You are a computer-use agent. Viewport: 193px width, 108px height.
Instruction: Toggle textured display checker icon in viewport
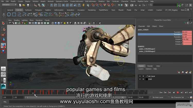point(62,23)
